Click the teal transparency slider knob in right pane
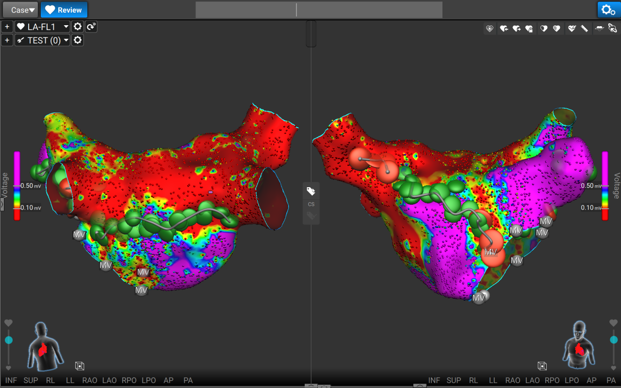621x388 pixels. [x=614, y=339]
